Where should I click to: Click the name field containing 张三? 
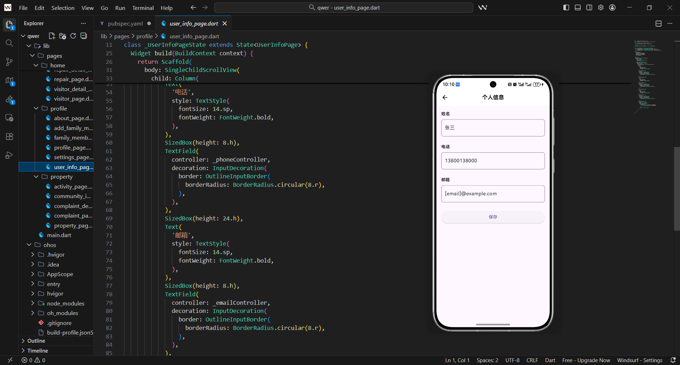pyautogui.click(x=493, y=128)
